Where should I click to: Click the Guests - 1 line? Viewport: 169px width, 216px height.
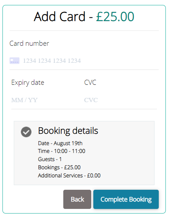coord(50,159)
